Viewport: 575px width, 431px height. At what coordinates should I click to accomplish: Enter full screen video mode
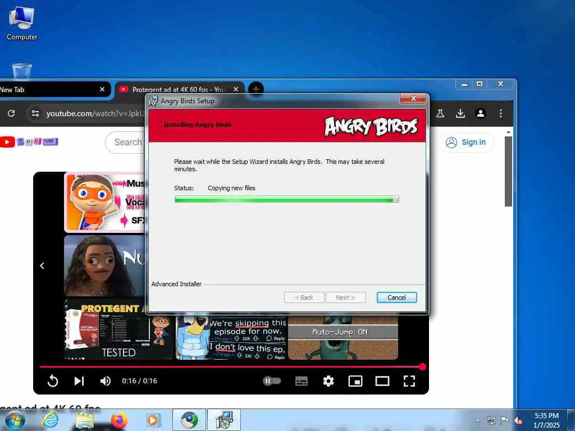pos(409,381)
